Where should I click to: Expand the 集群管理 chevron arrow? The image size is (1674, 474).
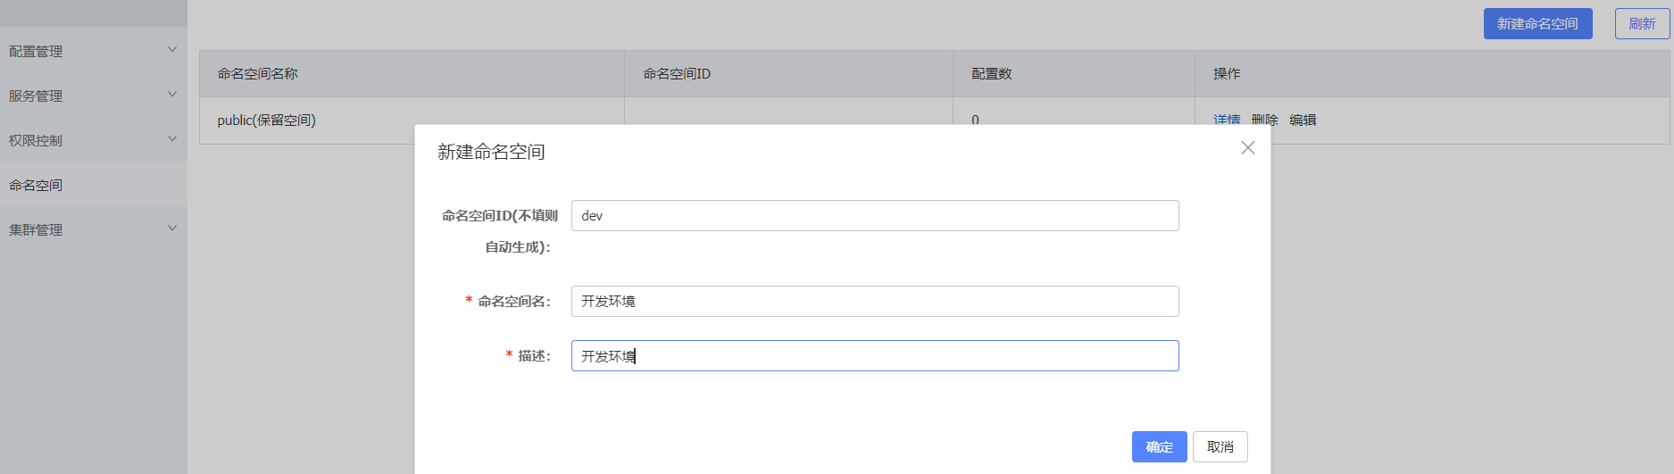pos(172,229)
